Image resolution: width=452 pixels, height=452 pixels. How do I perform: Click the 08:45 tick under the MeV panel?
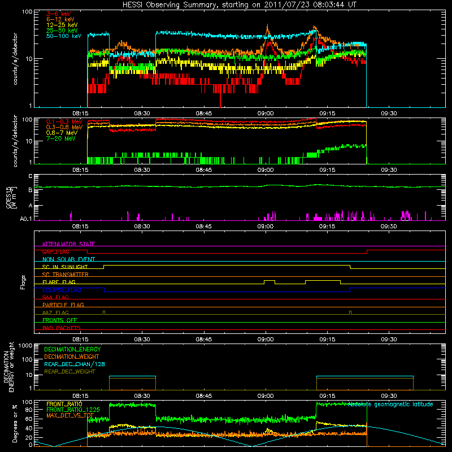click(x=204, y=170)
